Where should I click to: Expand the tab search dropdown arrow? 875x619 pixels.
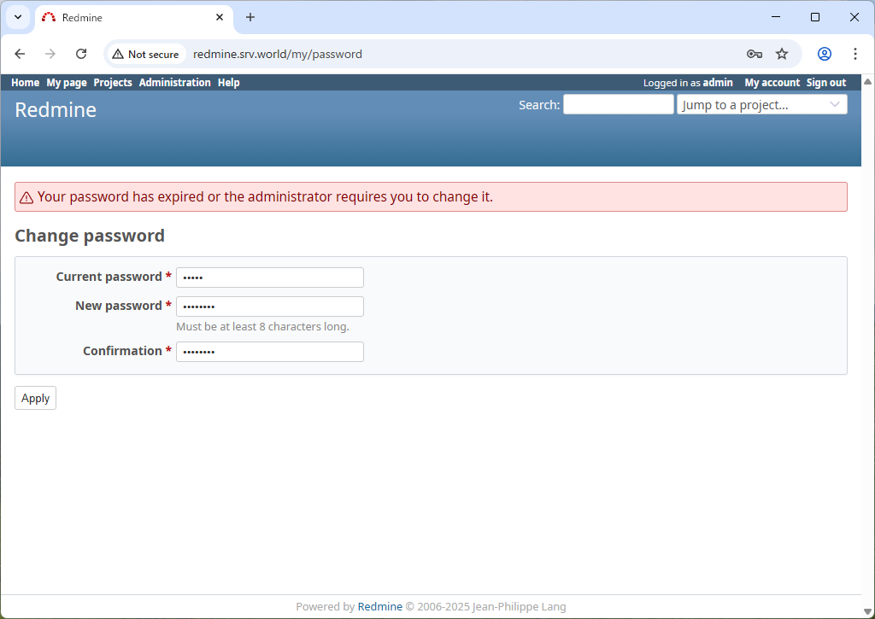[17, 17]
